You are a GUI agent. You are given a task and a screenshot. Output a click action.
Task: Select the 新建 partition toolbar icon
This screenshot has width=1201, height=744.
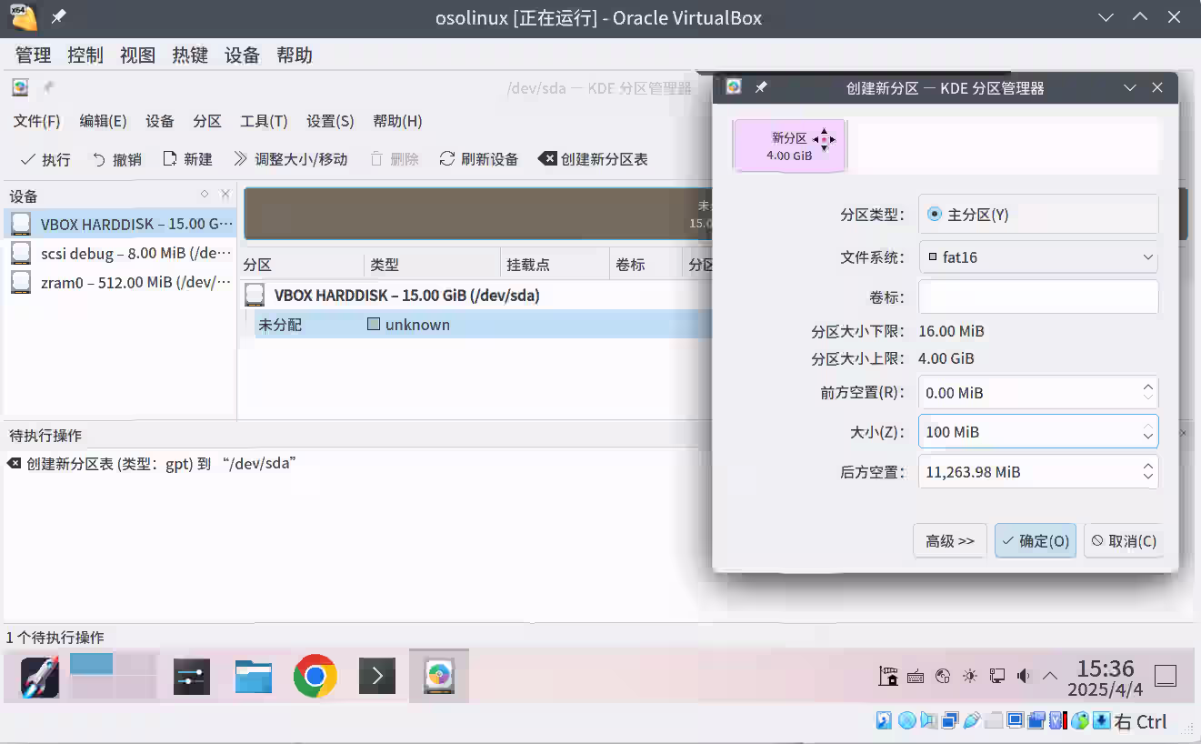pos(186,158)
